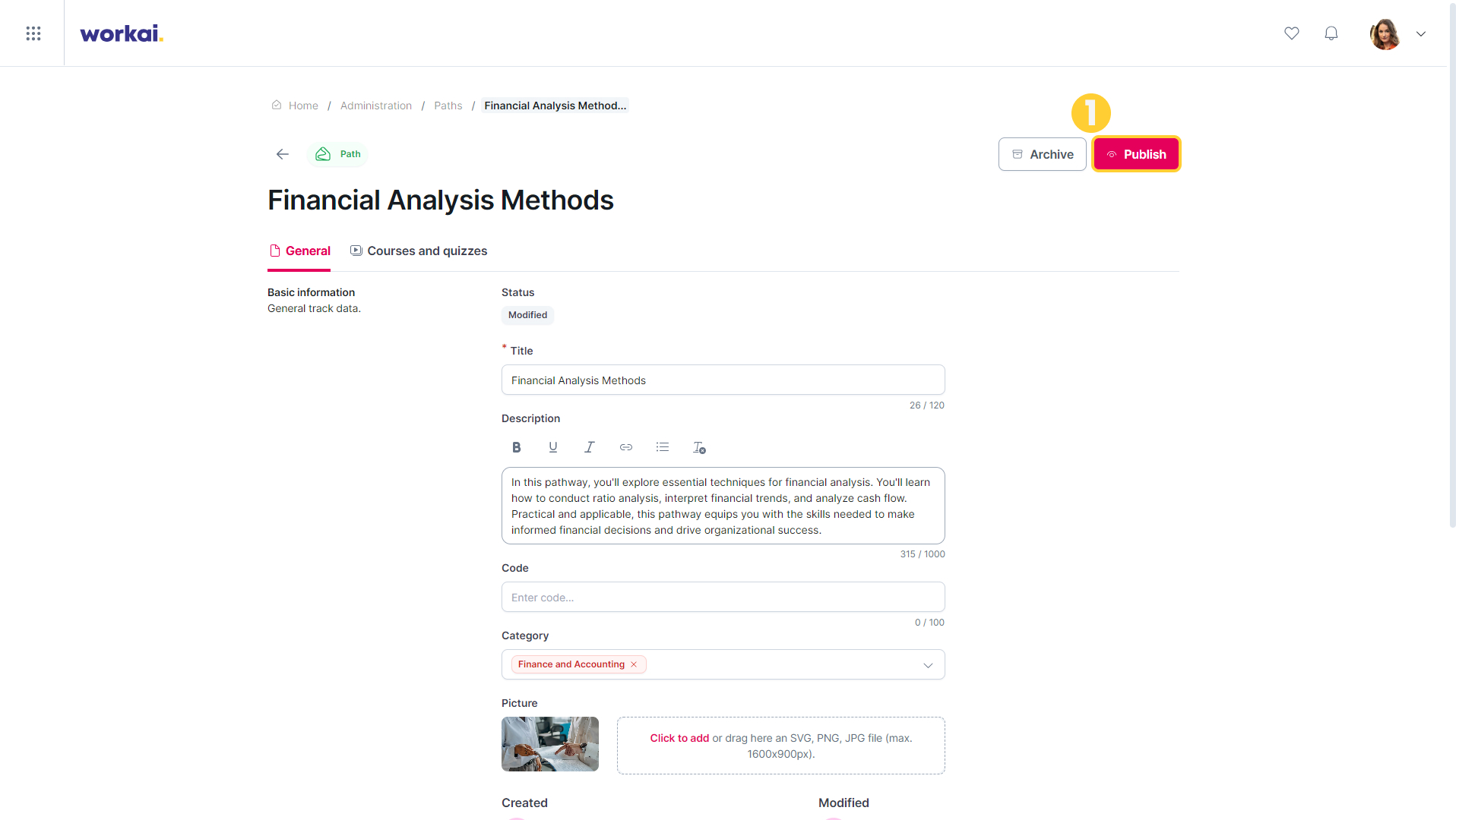Select the General tab
Viewport: 1459px width, 820px height.
300,251
